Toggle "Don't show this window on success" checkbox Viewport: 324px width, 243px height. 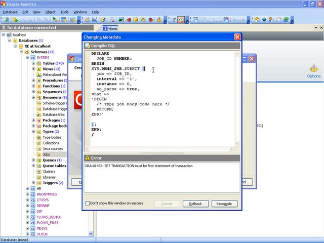[88, 203]
